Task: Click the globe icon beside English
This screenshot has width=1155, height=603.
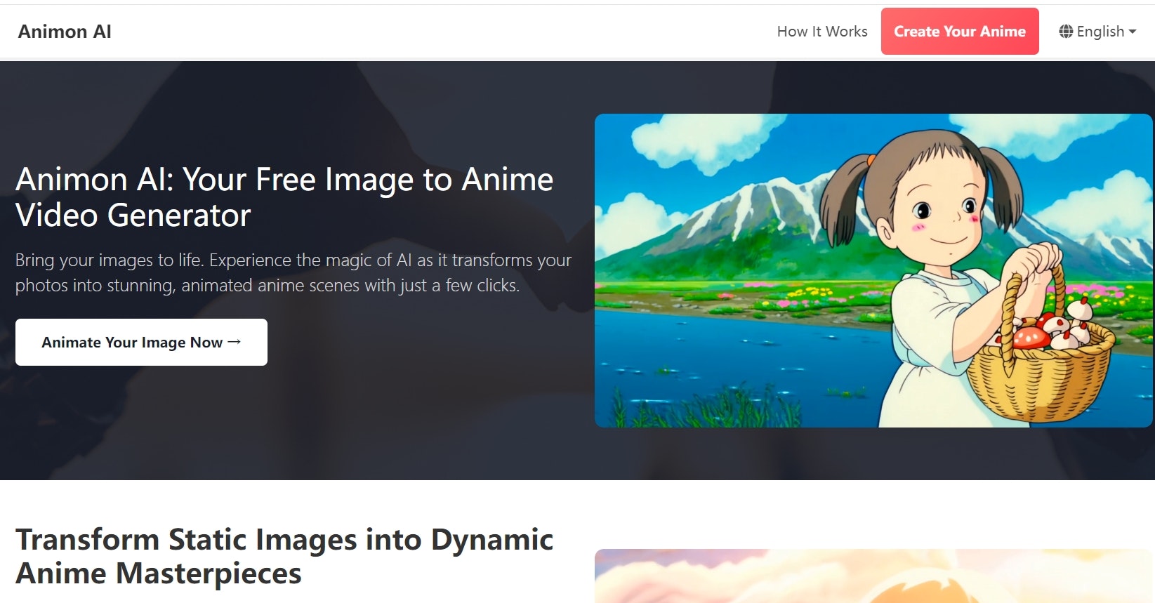Action: coord(1066,32)
